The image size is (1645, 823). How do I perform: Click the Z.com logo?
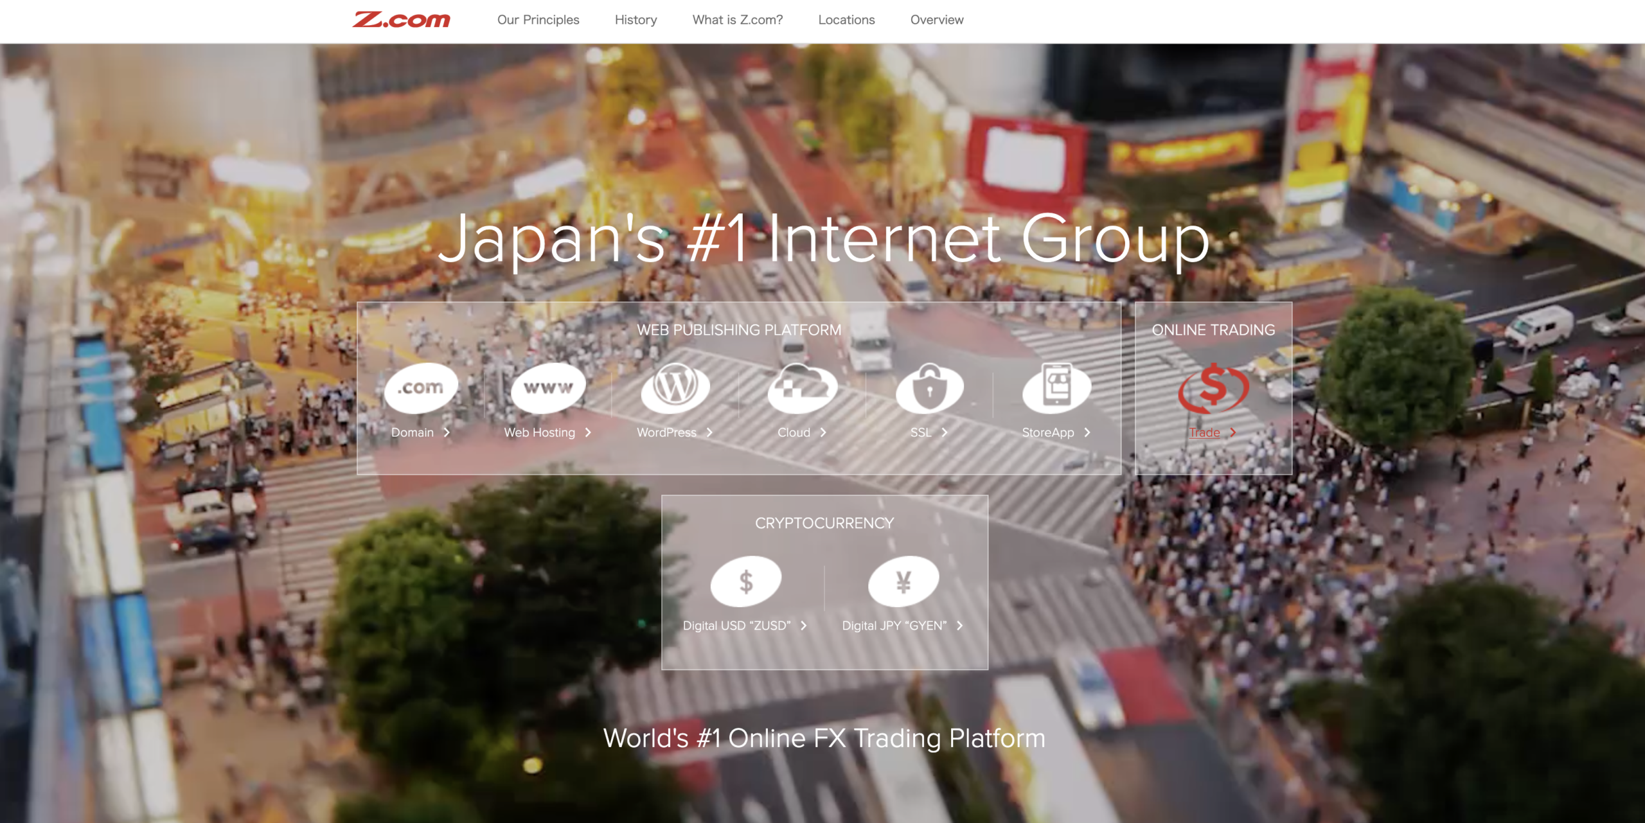click(401, 20)
